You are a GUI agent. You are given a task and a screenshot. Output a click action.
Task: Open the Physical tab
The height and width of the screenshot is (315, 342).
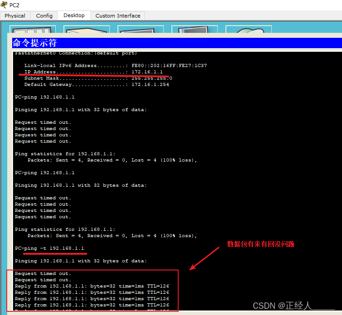pyautogui.click(x=15, y=16)
